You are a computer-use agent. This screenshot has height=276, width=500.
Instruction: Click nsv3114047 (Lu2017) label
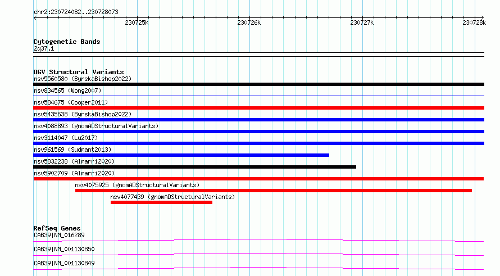(66, 138)
